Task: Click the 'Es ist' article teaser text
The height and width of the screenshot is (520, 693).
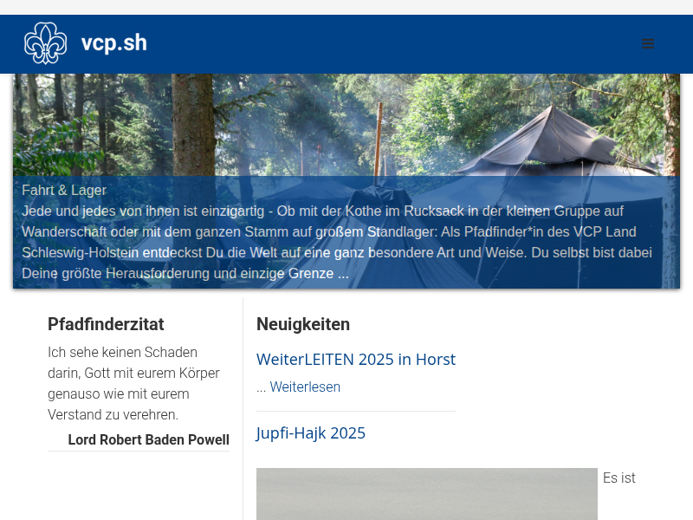Action: (x=619, y=478)
